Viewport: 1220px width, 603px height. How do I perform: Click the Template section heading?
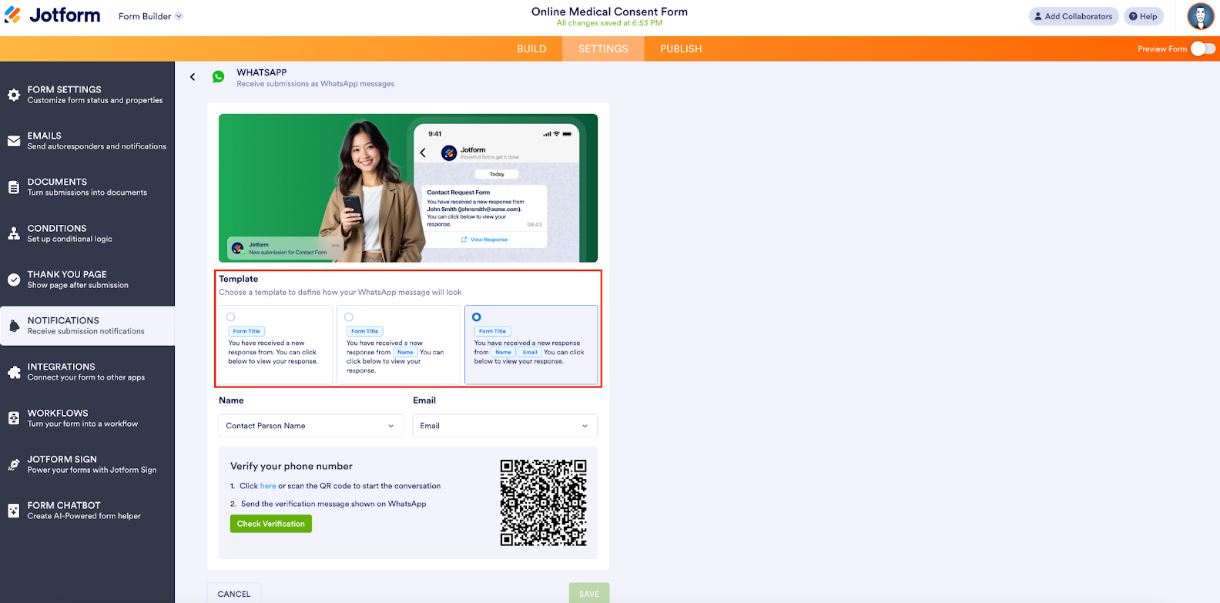point(239,279)
